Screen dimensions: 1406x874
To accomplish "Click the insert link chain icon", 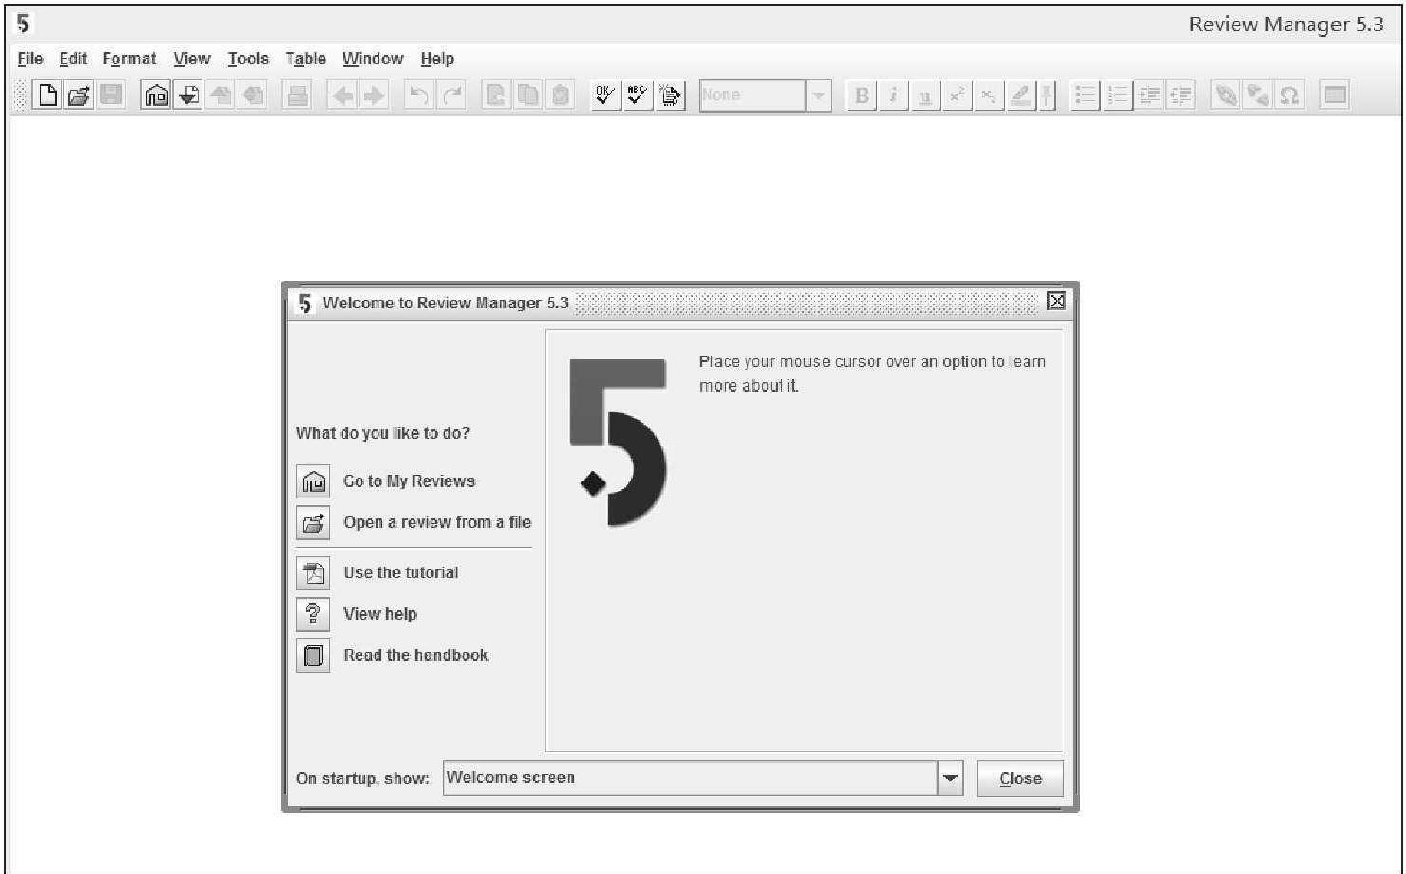I will (1225, 95).
